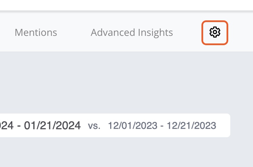Click the cog wheel next to Advanced Insights
Viewport: 253px width, 167px height.
click(x=215, y=33)
